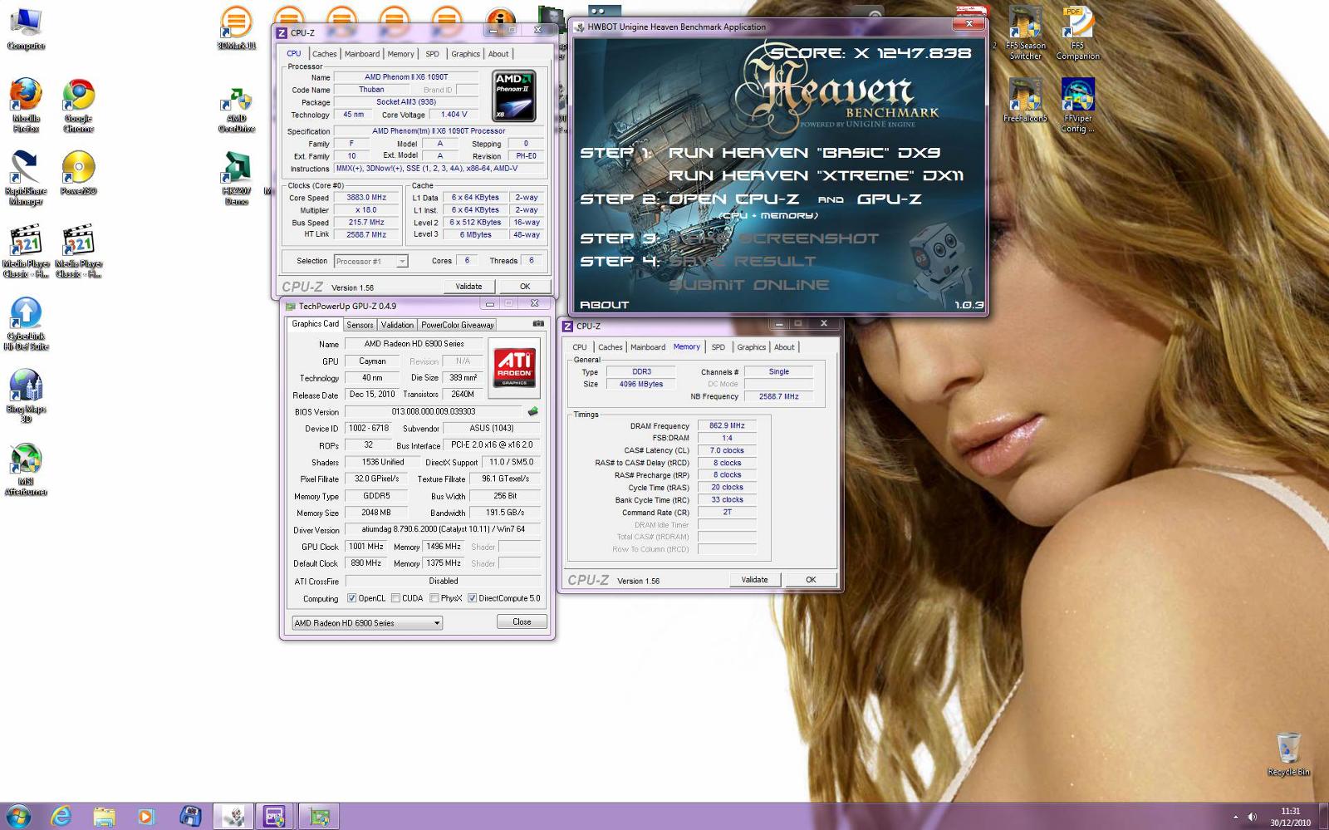The image size is (1329, 830).
Task: Toggle the CUDA checkbox in GPU-Z
Action: (x=395, y=598)
